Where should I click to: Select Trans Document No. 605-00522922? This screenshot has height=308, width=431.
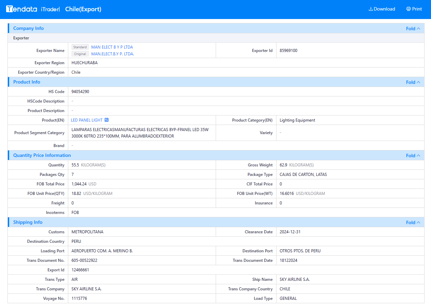[x=85, y=260]
